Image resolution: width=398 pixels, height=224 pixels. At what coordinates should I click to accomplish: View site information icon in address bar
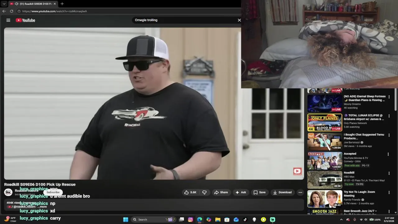coord(19,11)
